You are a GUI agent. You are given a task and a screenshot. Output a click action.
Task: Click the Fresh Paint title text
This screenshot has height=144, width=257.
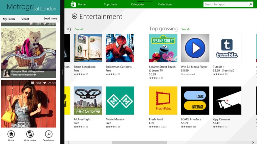point(156,119)
